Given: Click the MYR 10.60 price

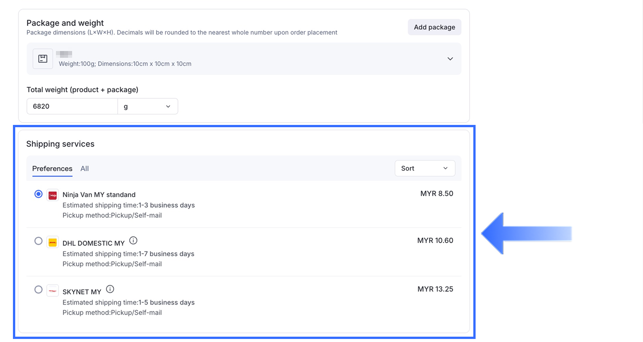Looking at the screenshot, I should pos(435,240).
